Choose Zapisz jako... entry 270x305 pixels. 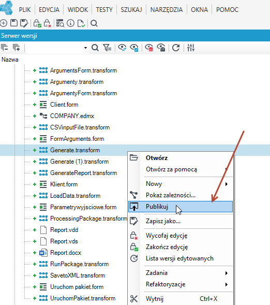[181, 221]
